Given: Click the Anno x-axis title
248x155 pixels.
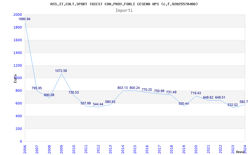Looking at the screenshot, I should [x=240, y=152].
